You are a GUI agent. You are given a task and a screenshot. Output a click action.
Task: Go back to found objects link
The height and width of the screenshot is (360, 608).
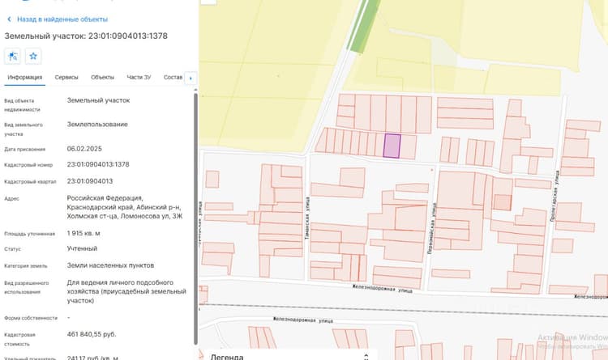(62, 19)
